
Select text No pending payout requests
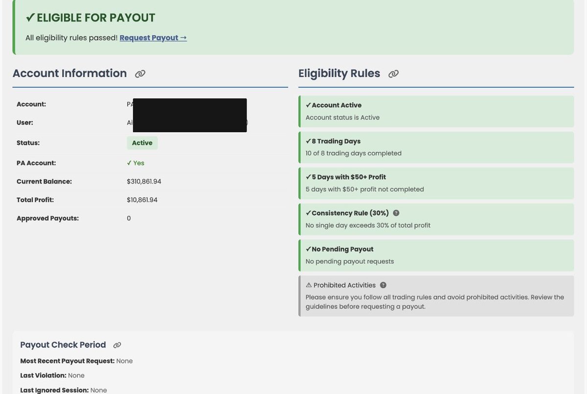click(x=350, y=261)
